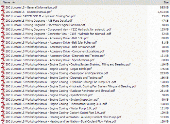Viewport: 170px width, 124px height.
Task: Select PDF icon for Engine Cooling Description and Operation
Action: [x=3, y=73]
